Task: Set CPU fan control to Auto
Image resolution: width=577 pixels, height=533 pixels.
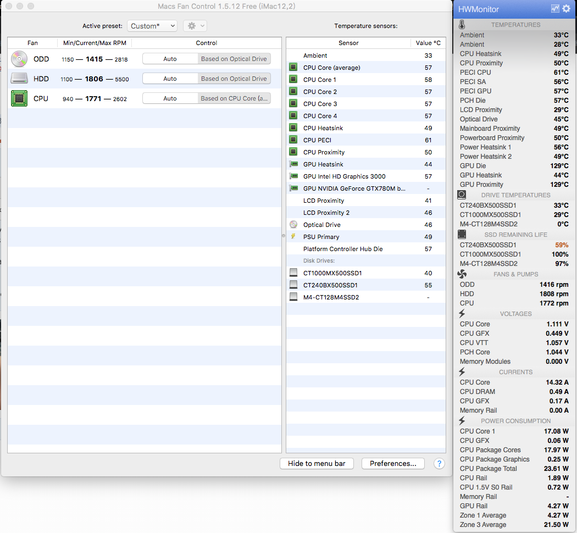Action: tap(170, 98)
